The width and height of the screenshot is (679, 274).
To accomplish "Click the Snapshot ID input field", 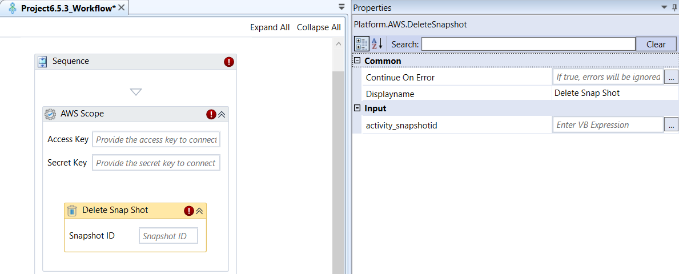I will point(168,236).
